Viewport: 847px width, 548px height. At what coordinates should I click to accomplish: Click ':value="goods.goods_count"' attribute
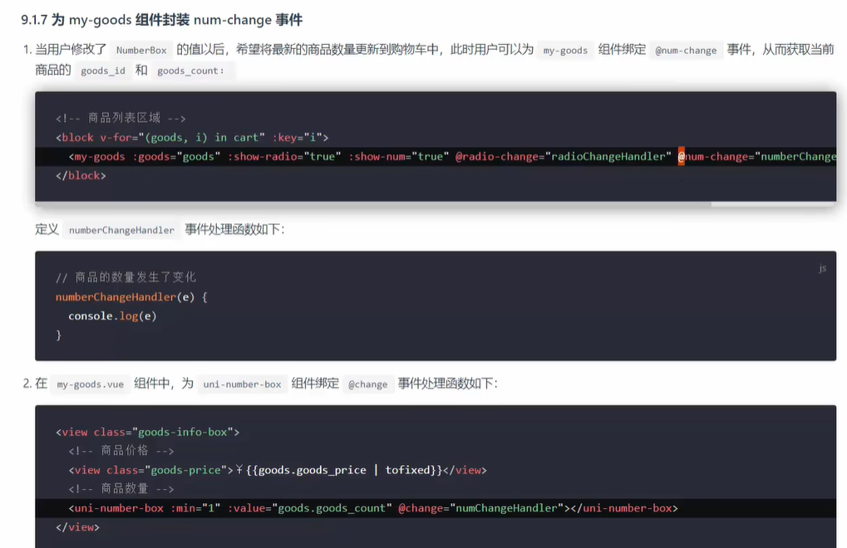point(309,508)
